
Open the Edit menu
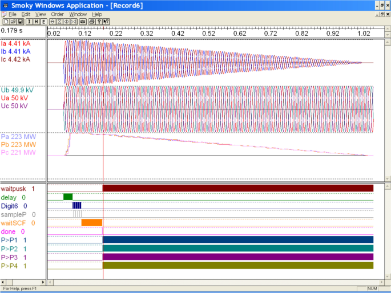(26, 14)
